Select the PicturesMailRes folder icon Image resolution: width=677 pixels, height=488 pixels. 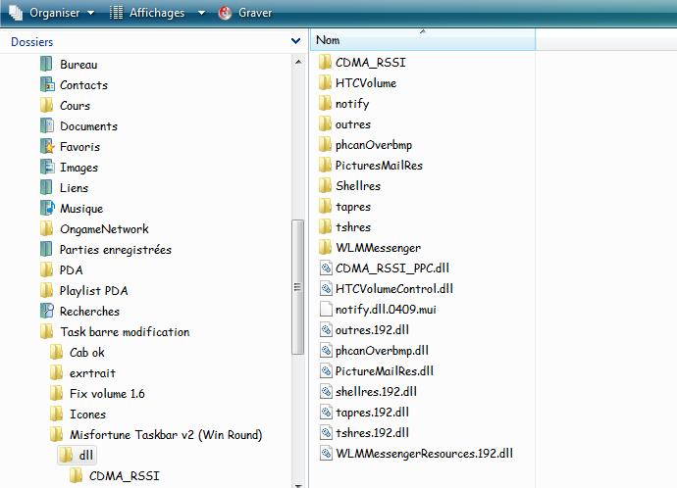click(325, 165)
